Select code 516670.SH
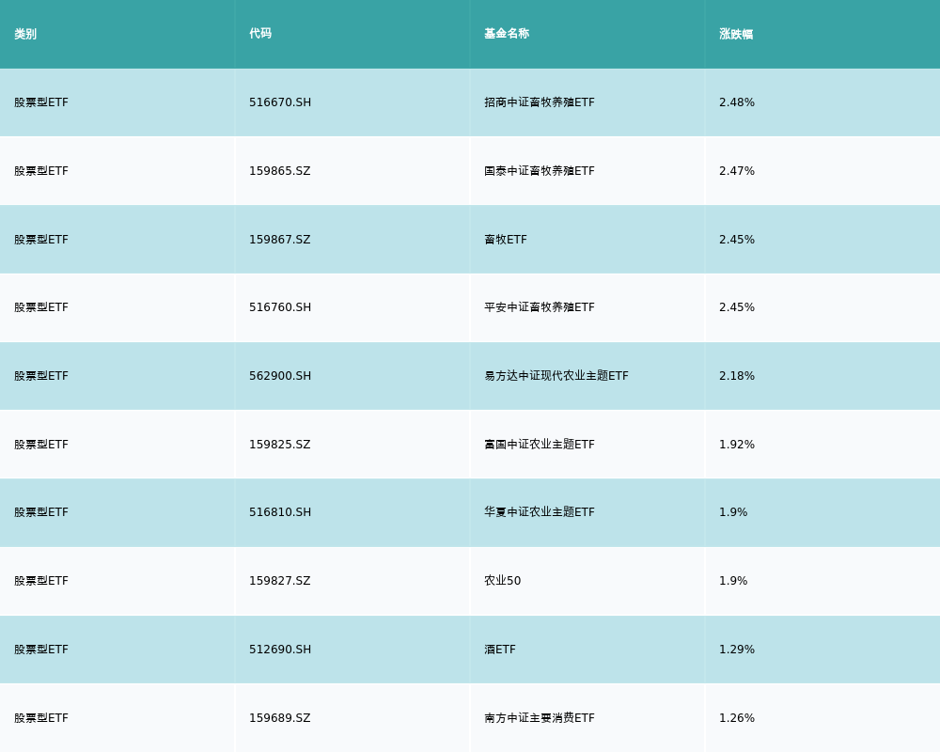Screen dimensions: 940x752 coord(280,102)
